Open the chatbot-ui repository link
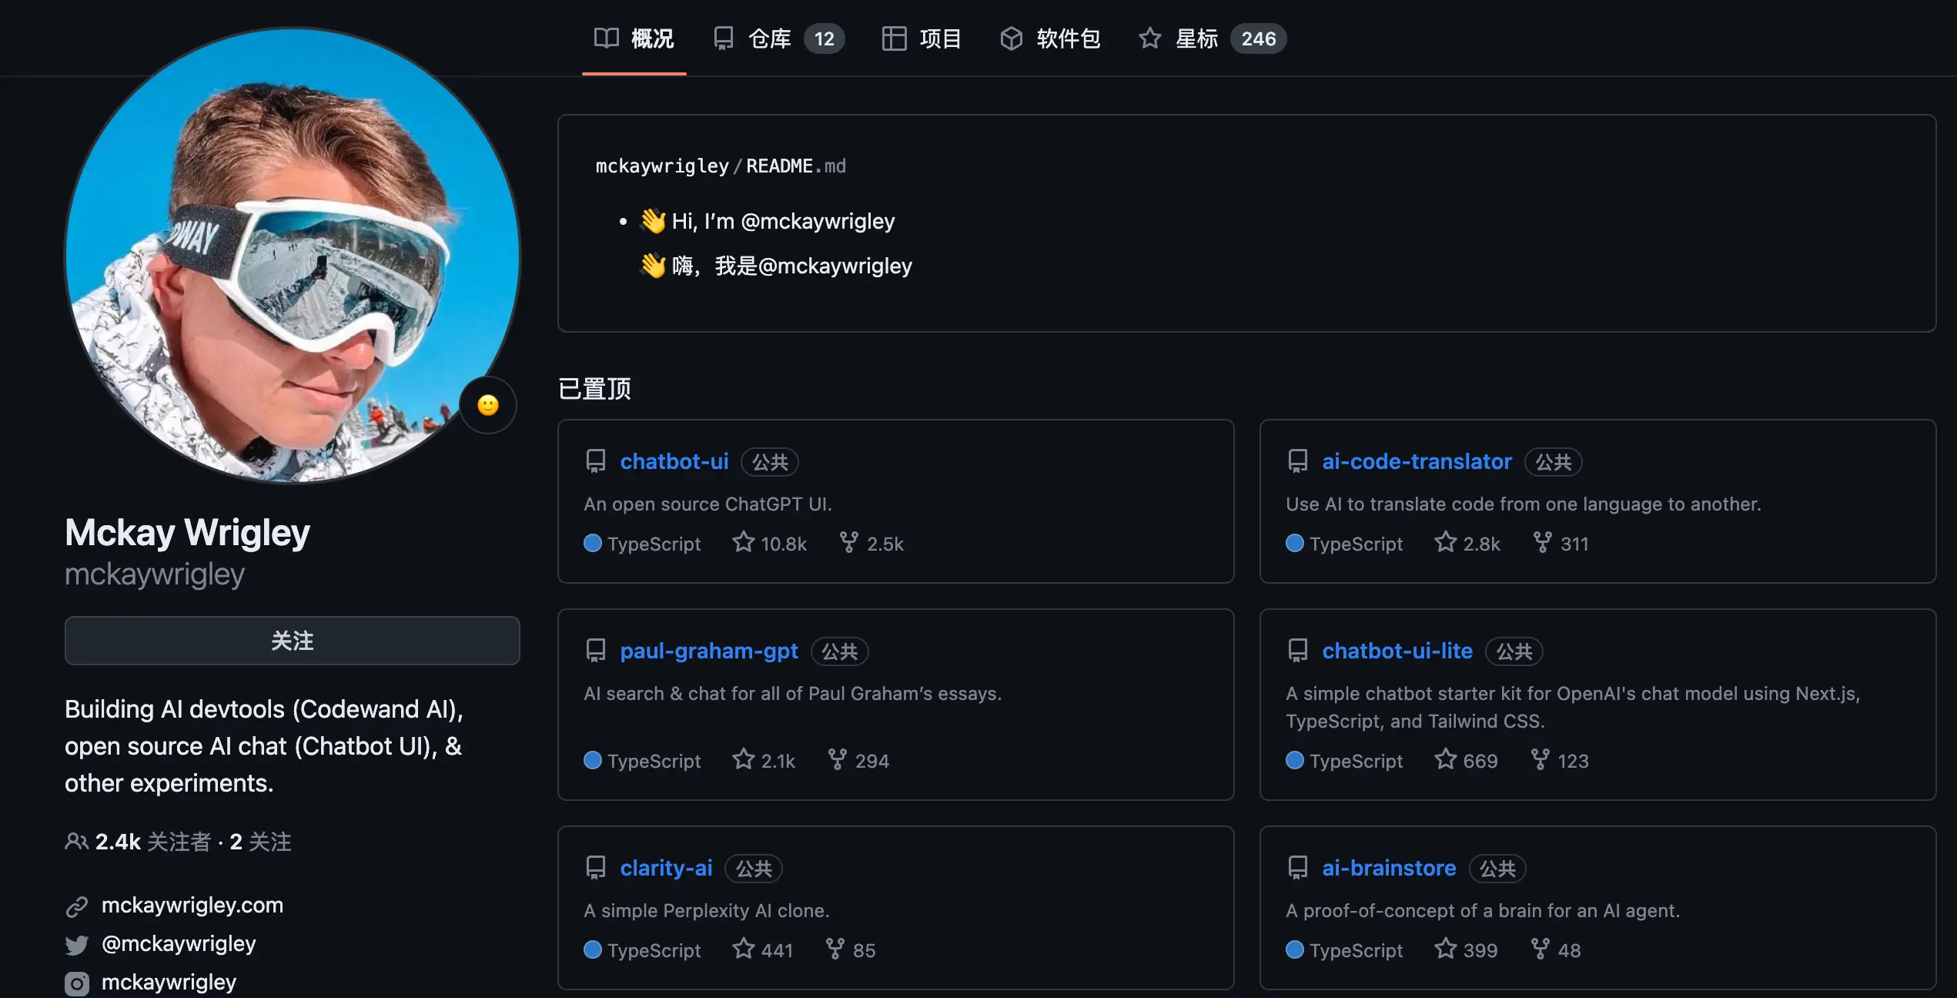Viewport: 1957px width, 998px height. pos(674,461)
